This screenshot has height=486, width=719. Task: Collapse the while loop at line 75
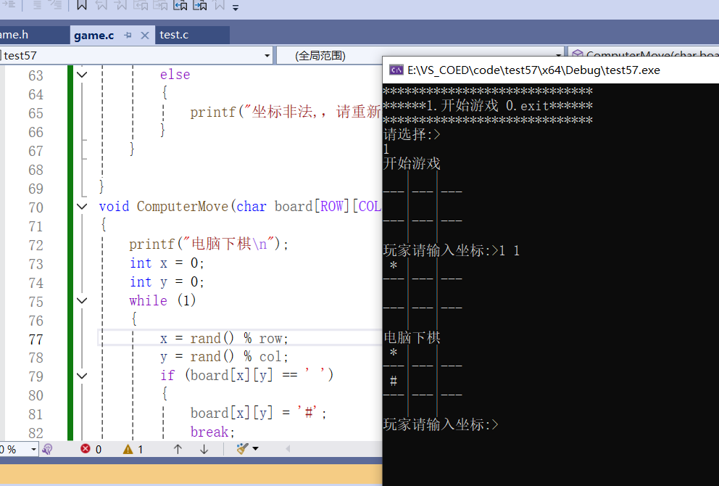click(82, 300)
